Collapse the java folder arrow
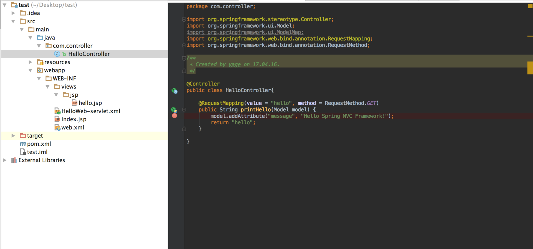533x249 pixels. coord(30,38)
